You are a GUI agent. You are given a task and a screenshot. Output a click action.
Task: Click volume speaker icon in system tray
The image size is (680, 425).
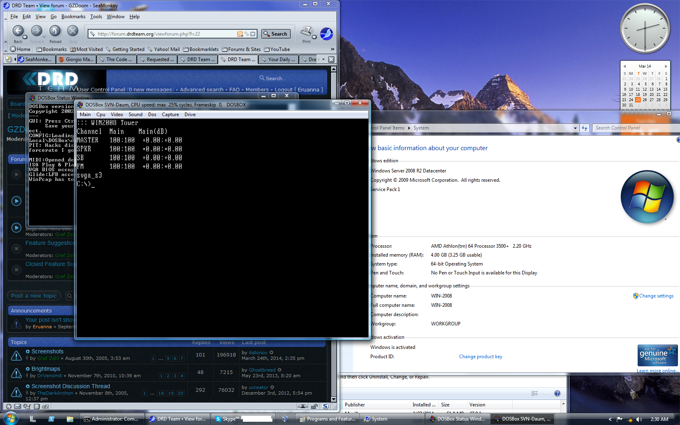tap(639, 419)
